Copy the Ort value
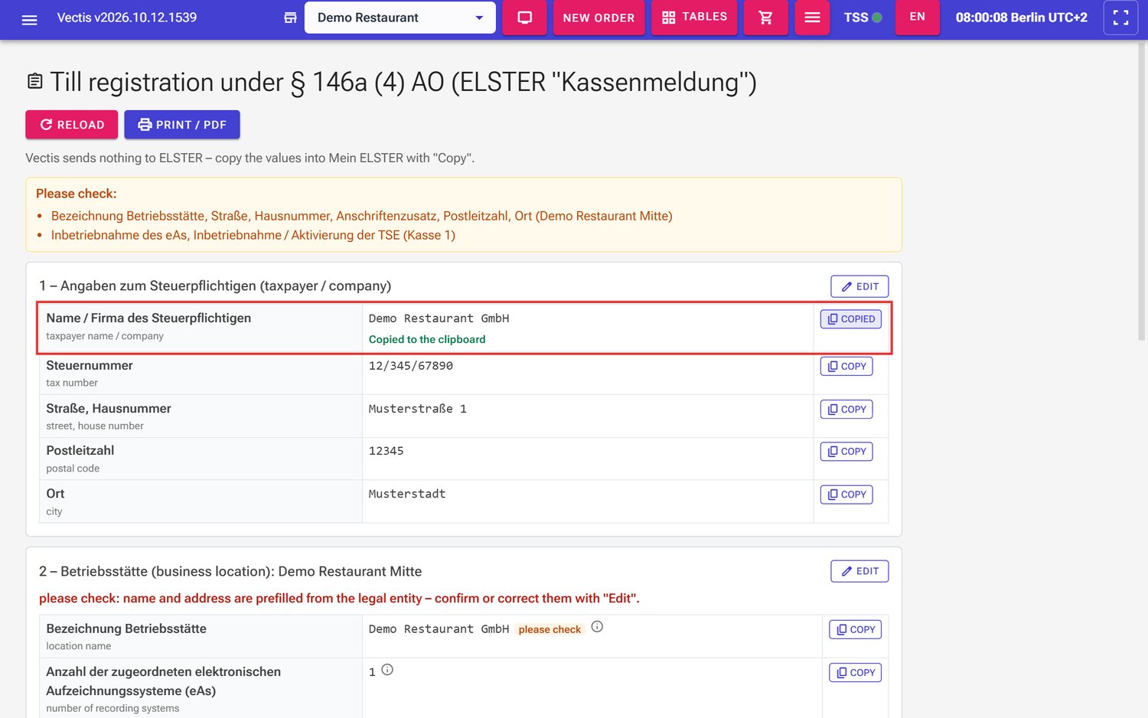The width and height of the screenshot is (1148, 718). tap(846, 494)
